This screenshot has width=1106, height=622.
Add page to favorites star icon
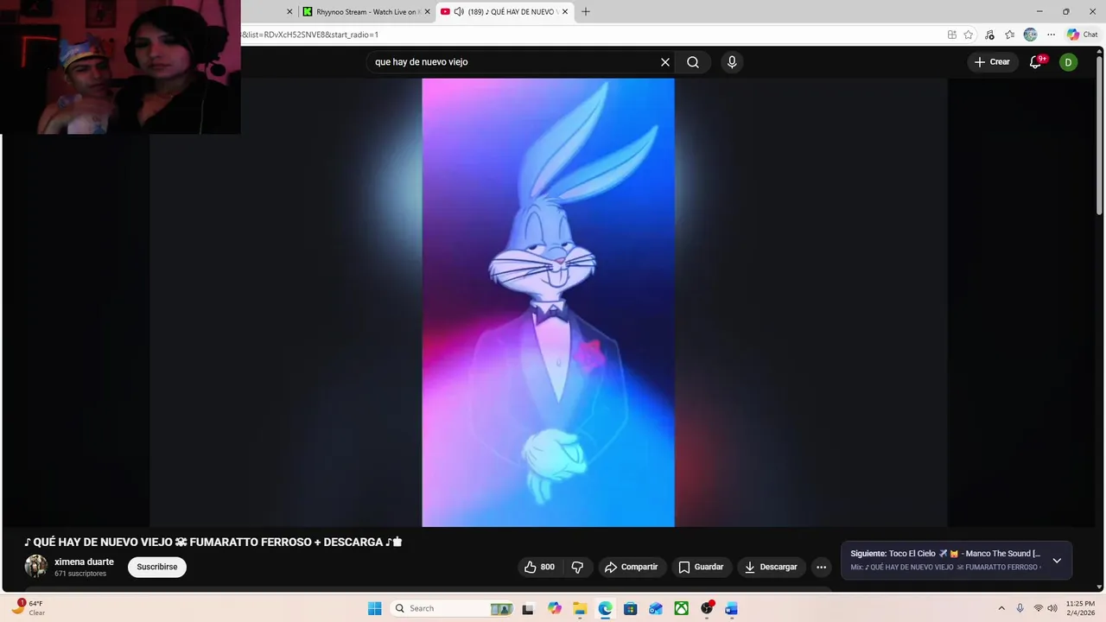coord(969,35)
